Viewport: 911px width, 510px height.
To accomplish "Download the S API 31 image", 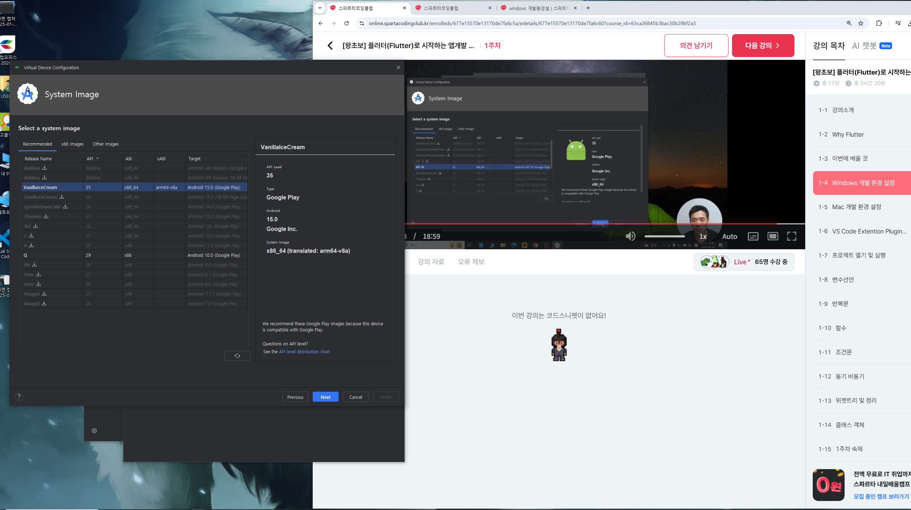I will (31, 235).
